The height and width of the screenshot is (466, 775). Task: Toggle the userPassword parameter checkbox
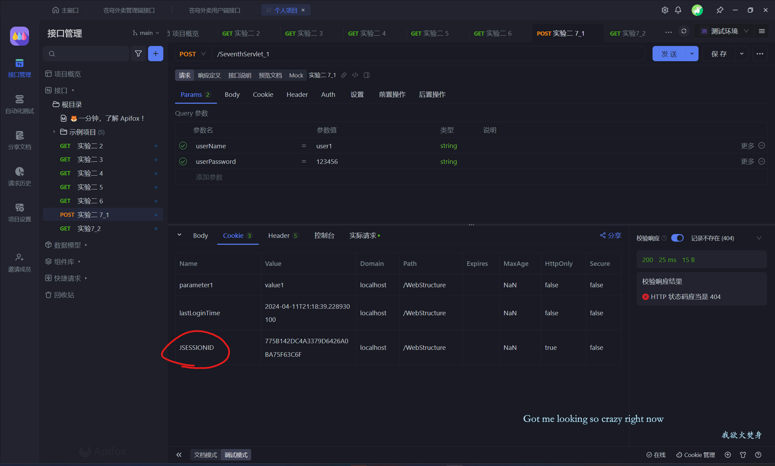tap(183, 161)
